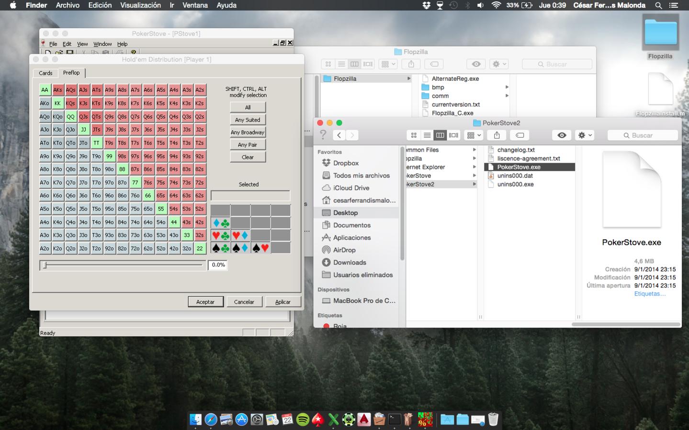Open App Store from the Dock

click(241, 419)
